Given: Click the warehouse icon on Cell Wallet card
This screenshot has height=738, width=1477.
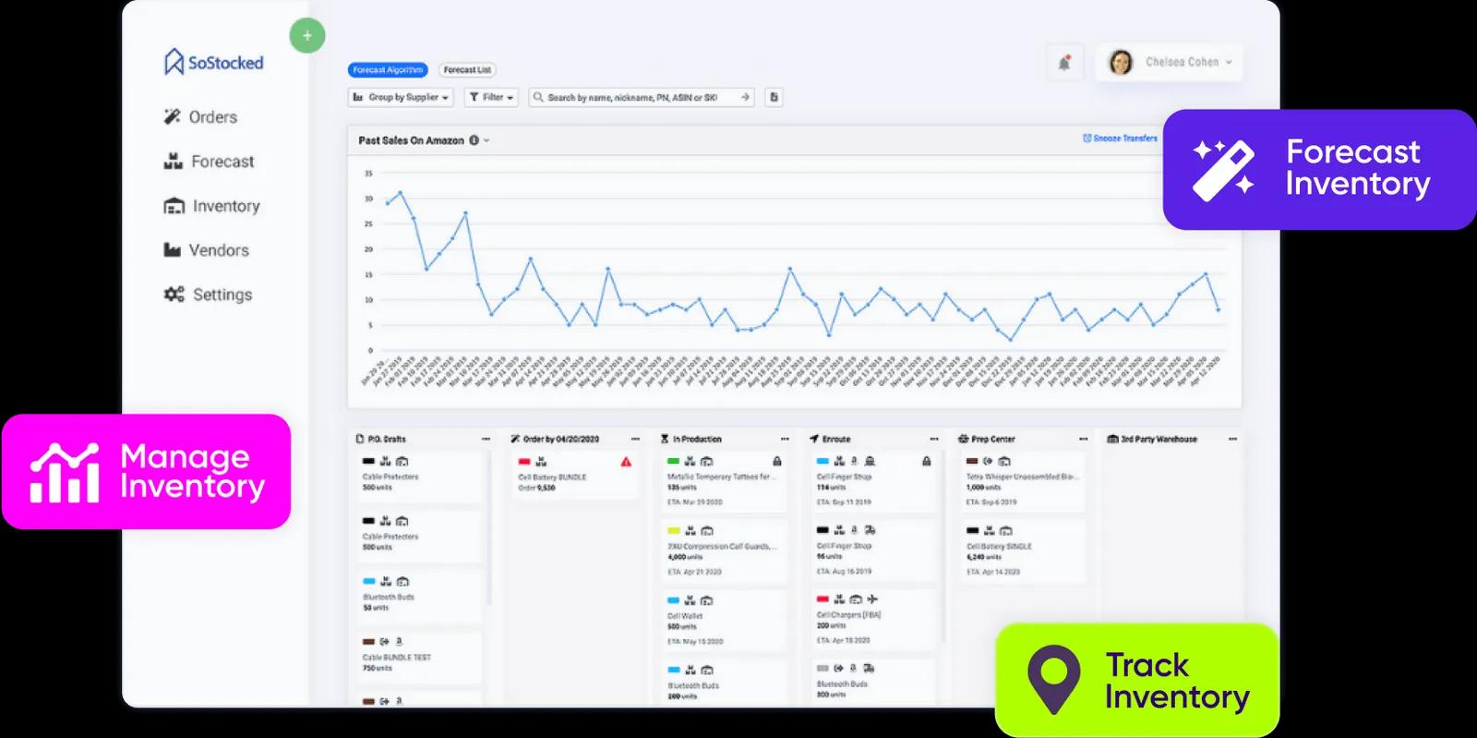Looking at the screenshot, I should [x=707, y=600].
